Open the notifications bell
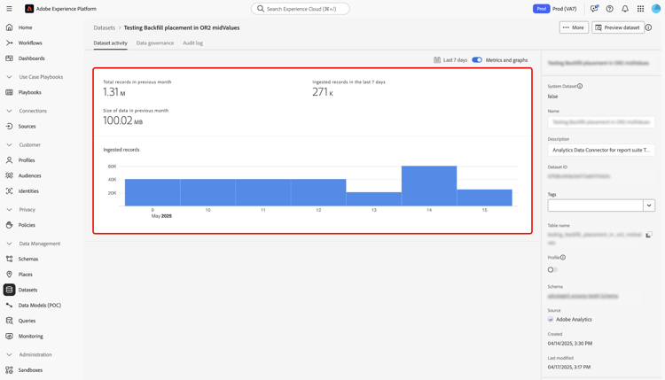Screen dimensions: 665x380 click(625, 9)
